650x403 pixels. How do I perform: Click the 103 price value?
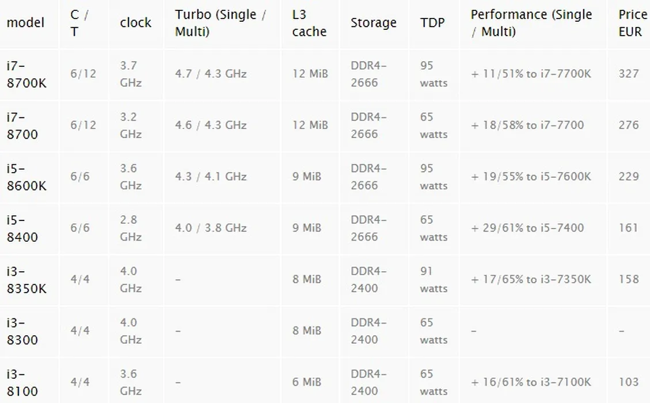point(629,382)
